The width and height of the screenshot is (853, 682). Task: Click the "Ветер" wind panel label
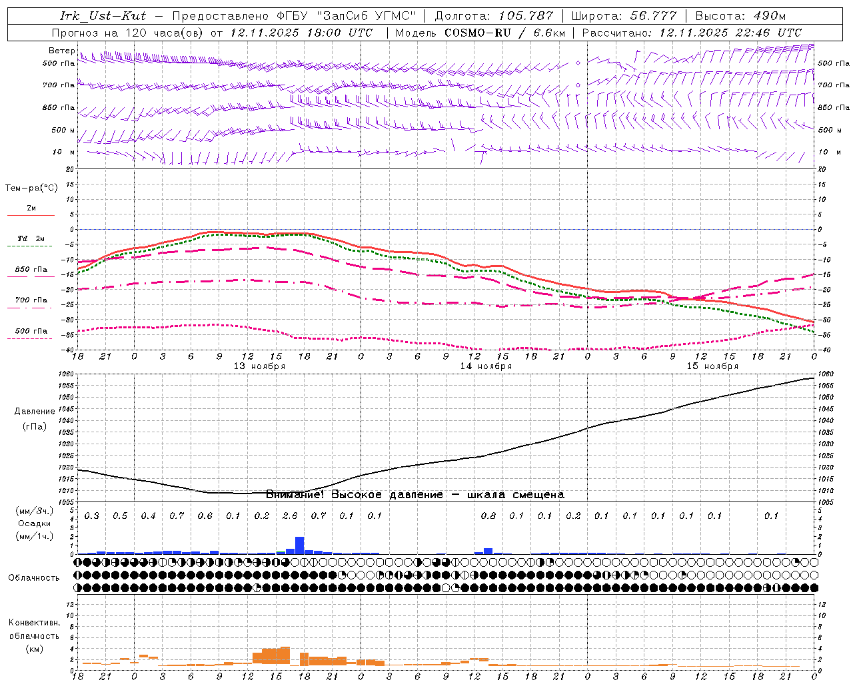tap(62, 51)
